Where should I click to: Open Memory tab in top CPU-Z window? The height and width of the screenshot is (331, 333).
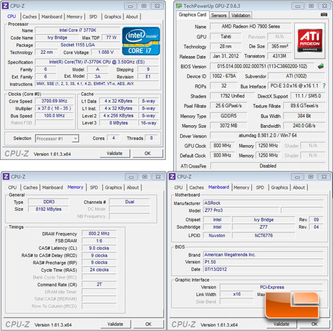tap(74, 16)
